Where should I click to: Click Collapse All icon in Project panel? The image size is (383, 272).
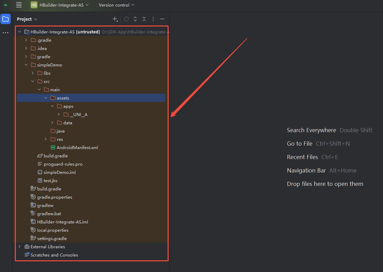(x=144, y=19)
